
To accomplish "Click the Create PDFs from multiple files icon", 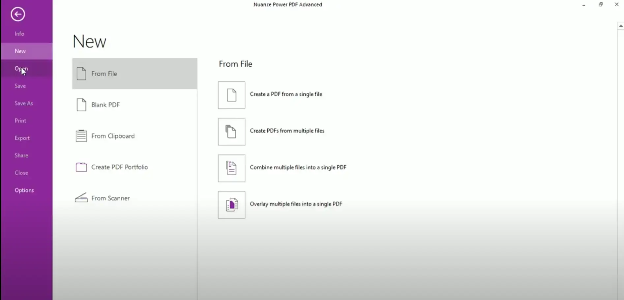I will (x=231, y=132).
